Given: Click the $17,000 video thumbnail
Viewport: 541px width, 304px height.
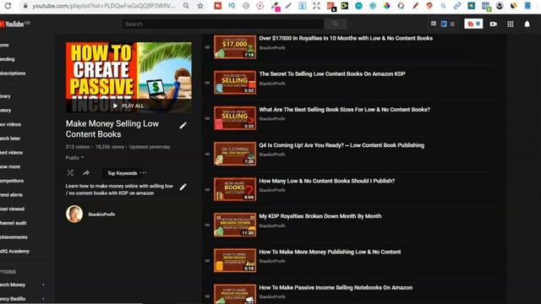Looking at the screenshot, I should [235, 47].
